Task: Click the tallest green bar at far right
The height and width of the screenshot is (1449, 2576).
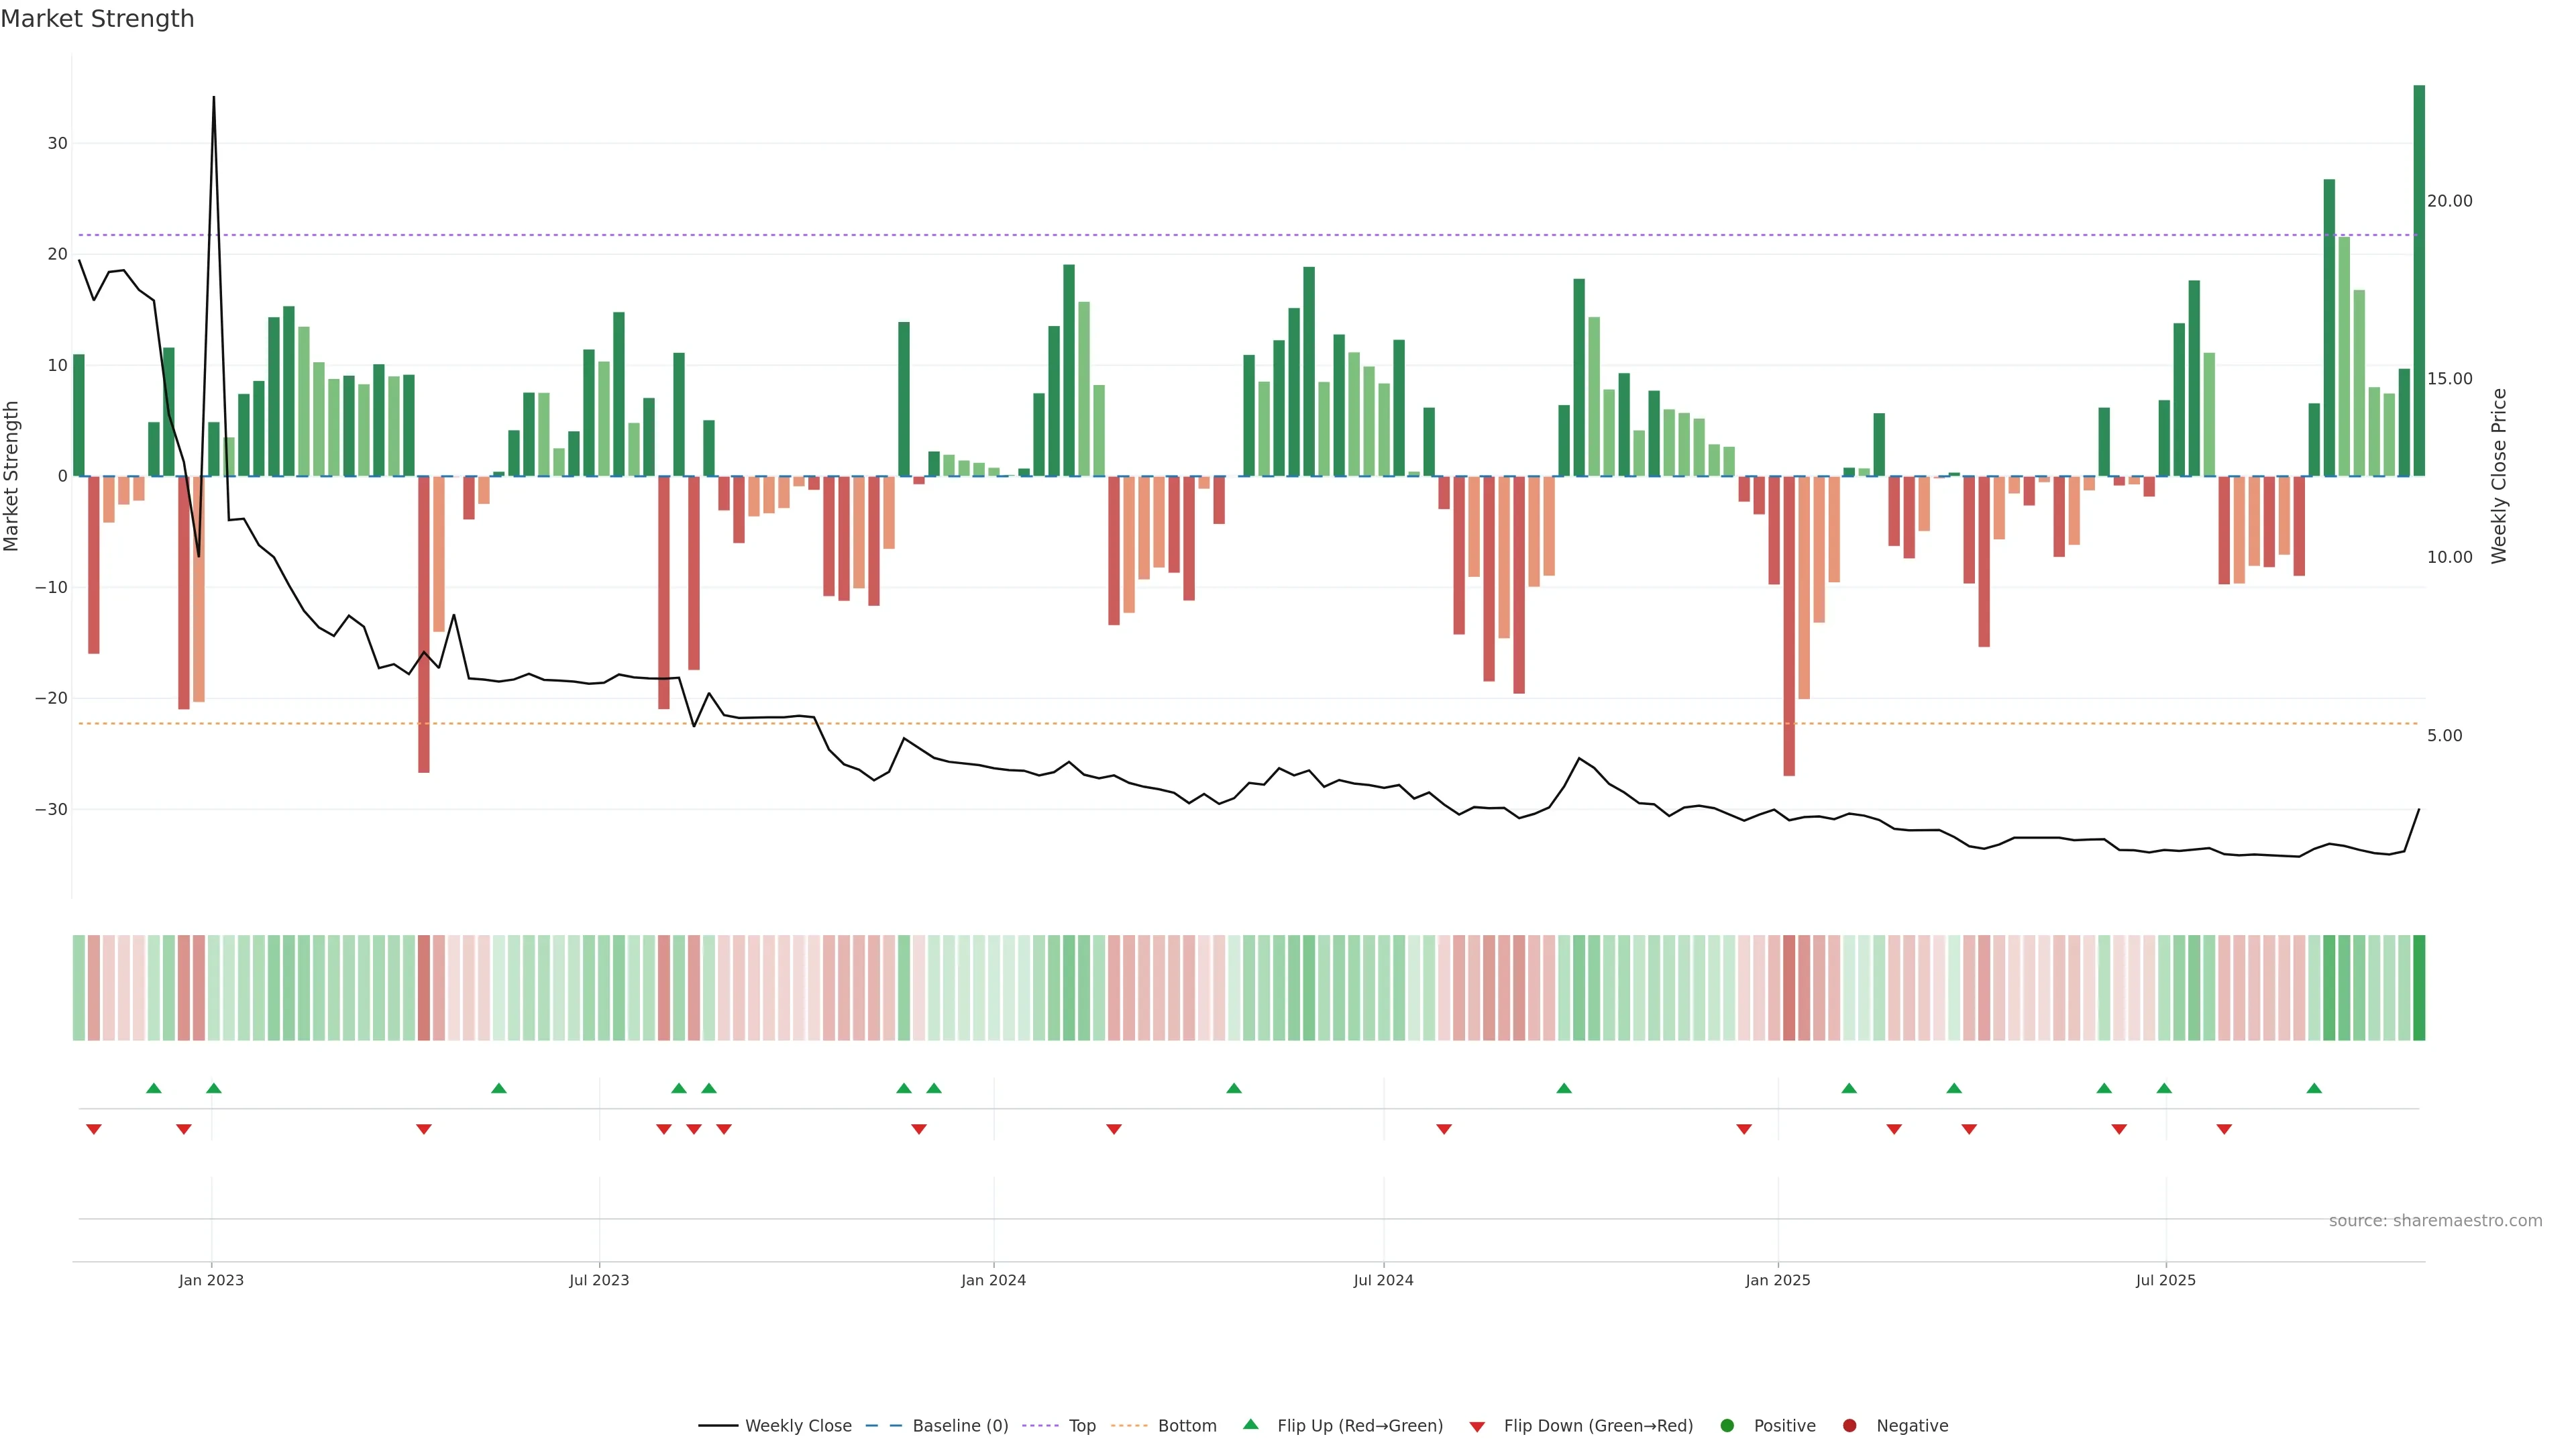Action: (x=2419, y=280)
